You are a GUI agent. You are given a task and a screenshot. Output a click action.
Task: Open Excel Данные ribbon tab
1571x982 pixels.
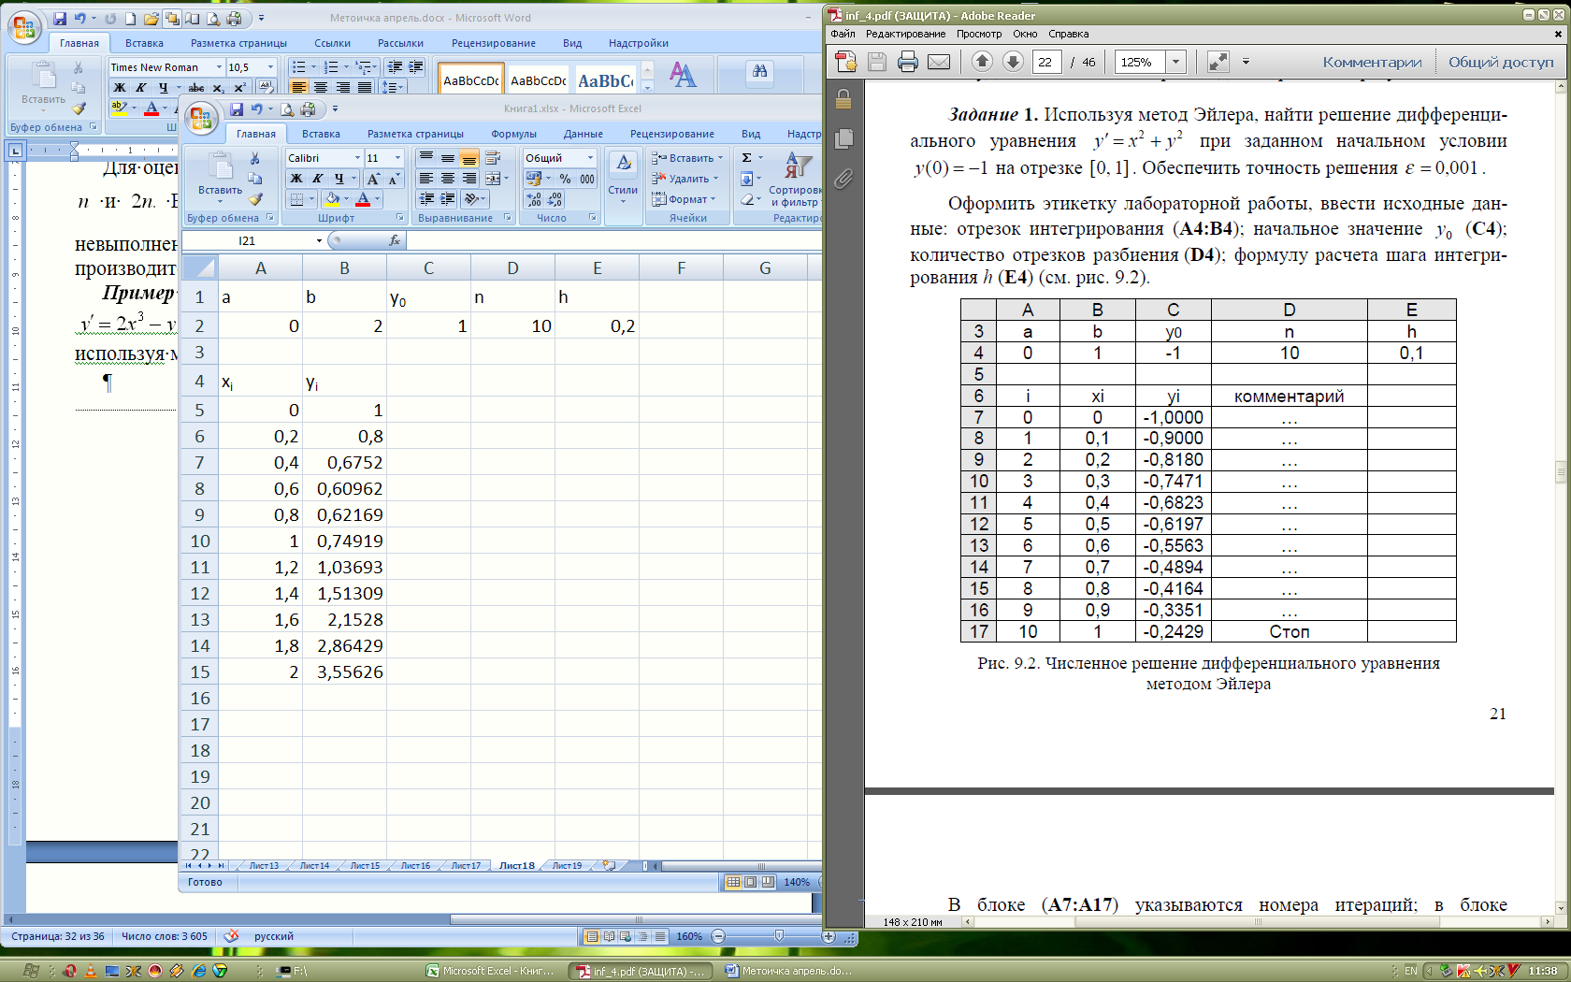(583, 134)
